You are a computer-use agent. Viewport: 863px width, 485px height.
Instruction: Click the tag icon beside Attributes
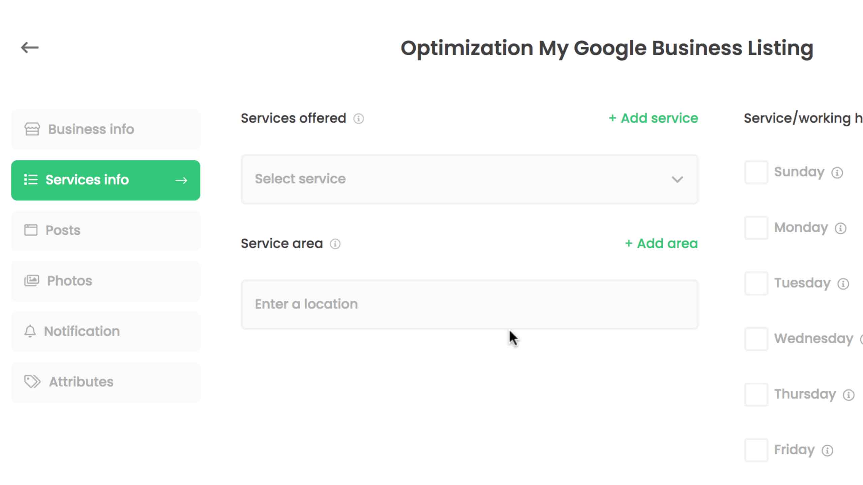[x=32, y=382]
